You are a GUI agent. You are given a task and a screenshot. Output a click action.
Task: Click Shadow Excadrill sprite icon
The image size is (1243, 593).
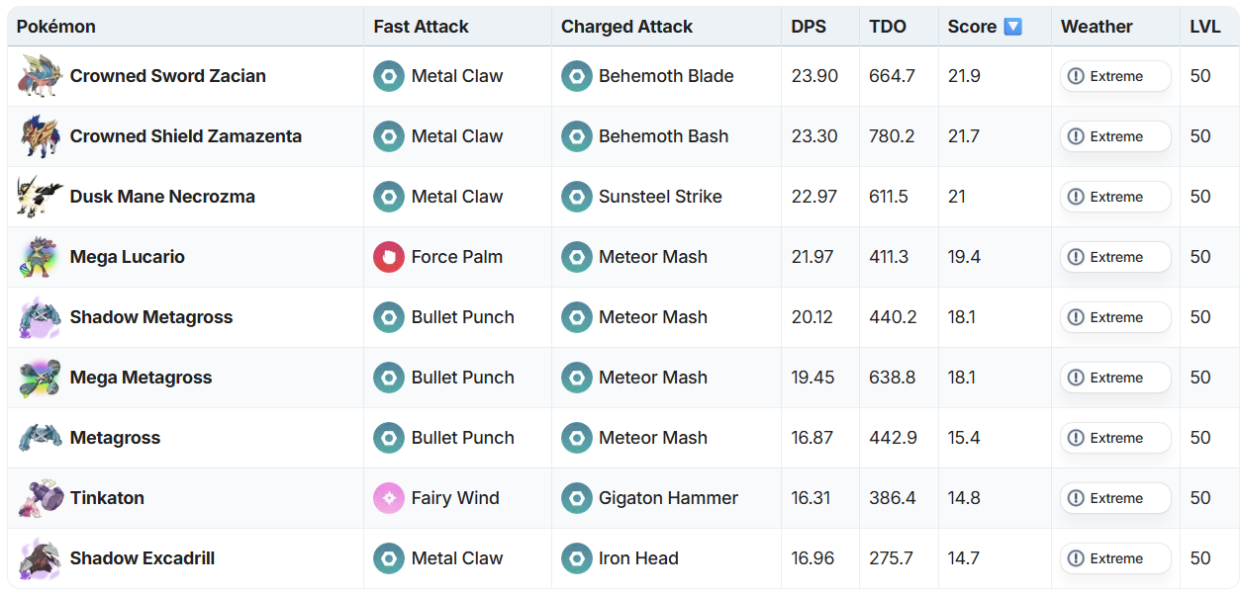pyautogui.click(x=41, y=558)
